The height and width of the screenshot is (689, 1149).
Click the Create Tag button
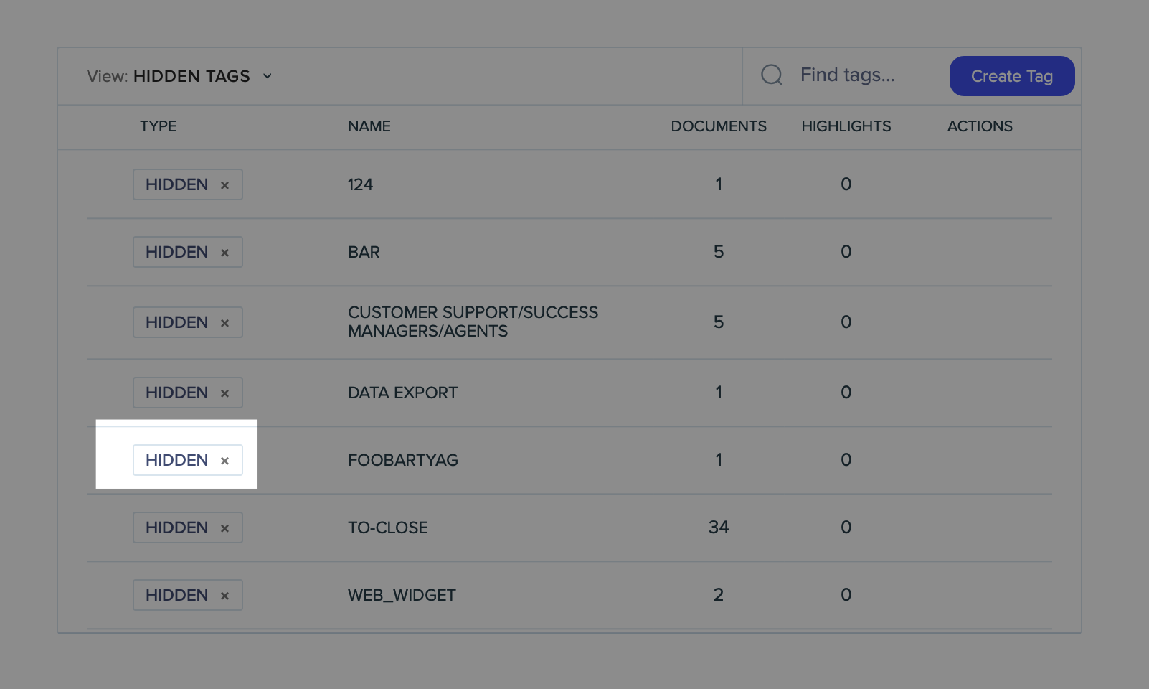tap(1012, 76)
